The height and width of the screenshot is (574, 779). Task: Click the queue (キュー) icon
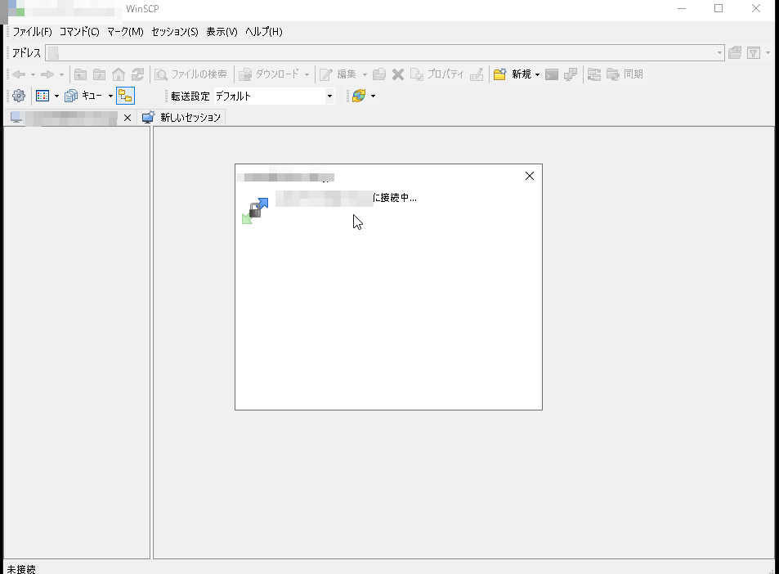coord(71,96)
